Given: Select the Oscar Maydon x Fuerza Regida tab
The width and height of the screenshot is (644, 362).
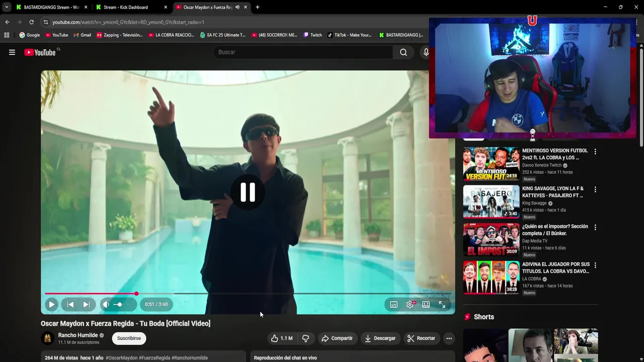Looking at the screenshot, I should tap(208, 7).
